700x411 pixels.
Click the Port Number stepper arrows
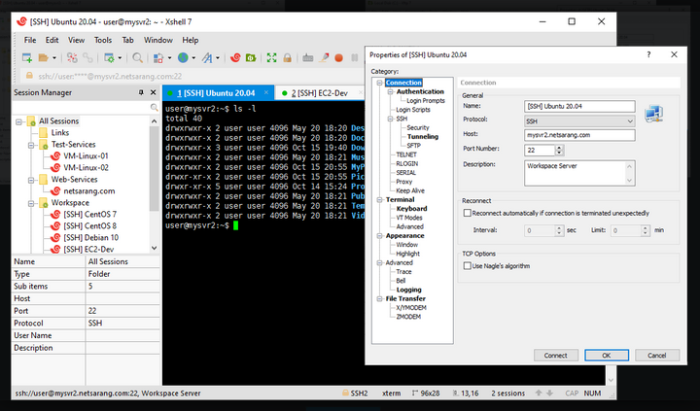point(559,150)
